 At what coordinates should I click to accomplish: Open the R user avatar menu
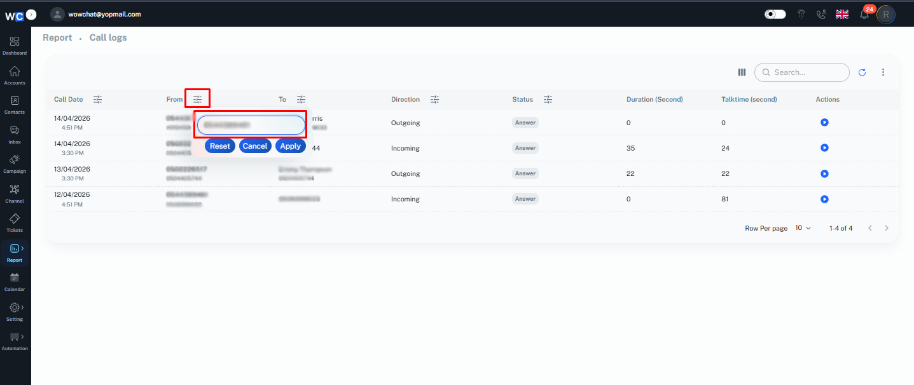pos(886,14)
